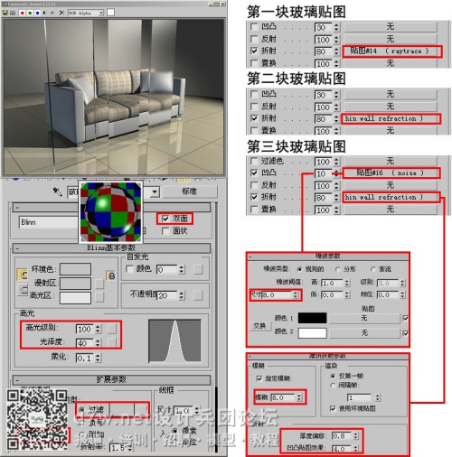The height and width of the screenshot is (457, 452).
Task: Open the RGB Alpha channel dropdown
Action: tap(86, 13)
